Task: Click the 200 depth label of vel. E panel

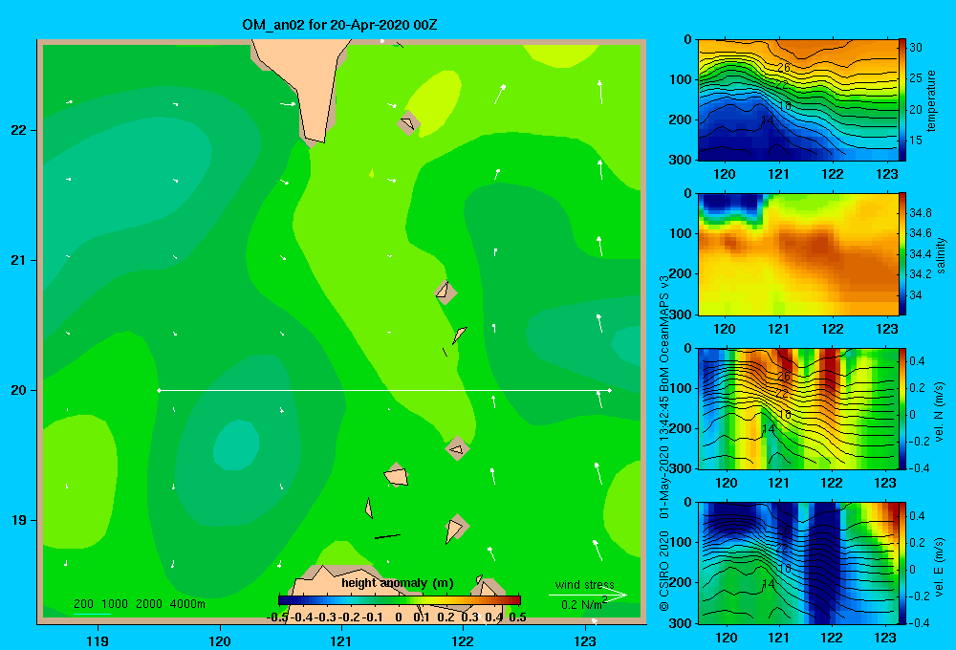Action: tap(681, 582)
